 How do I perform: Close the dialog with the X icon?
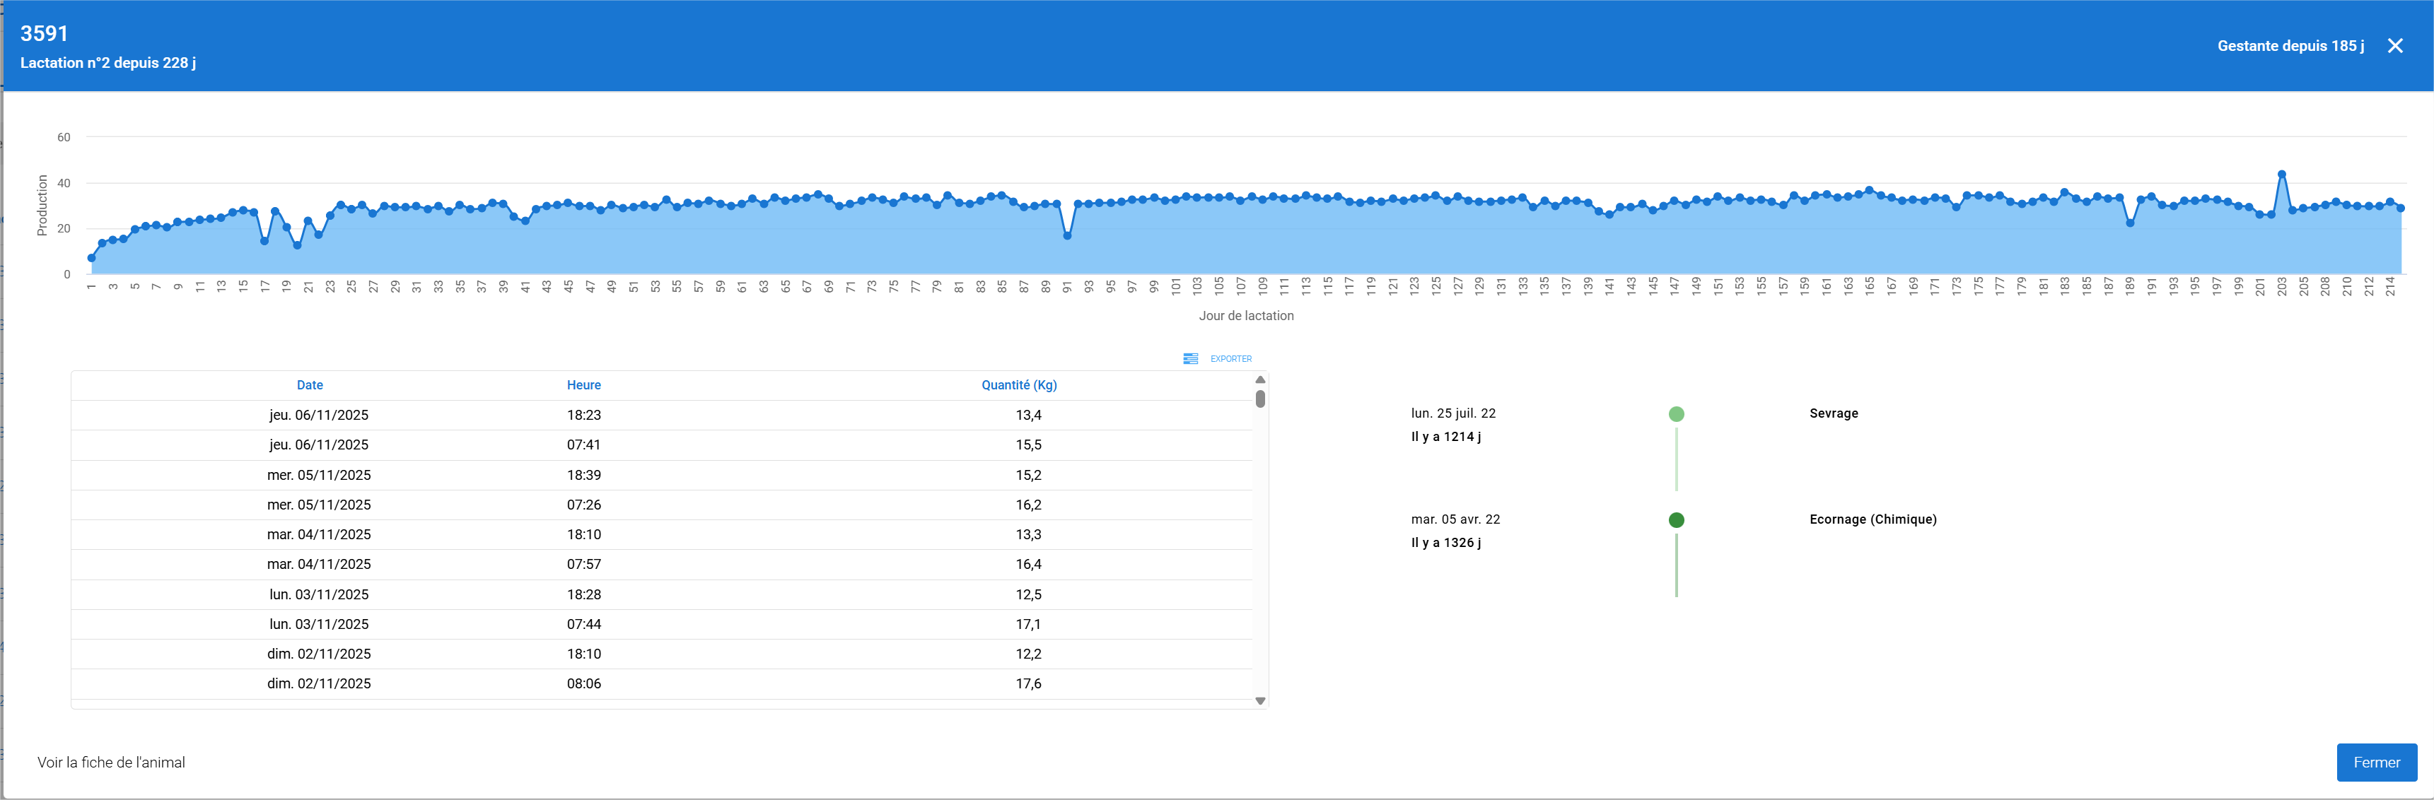coord(2394,45)
